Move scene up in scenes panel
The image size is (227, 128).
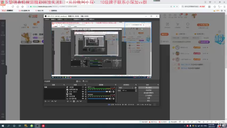pos(52,101)
